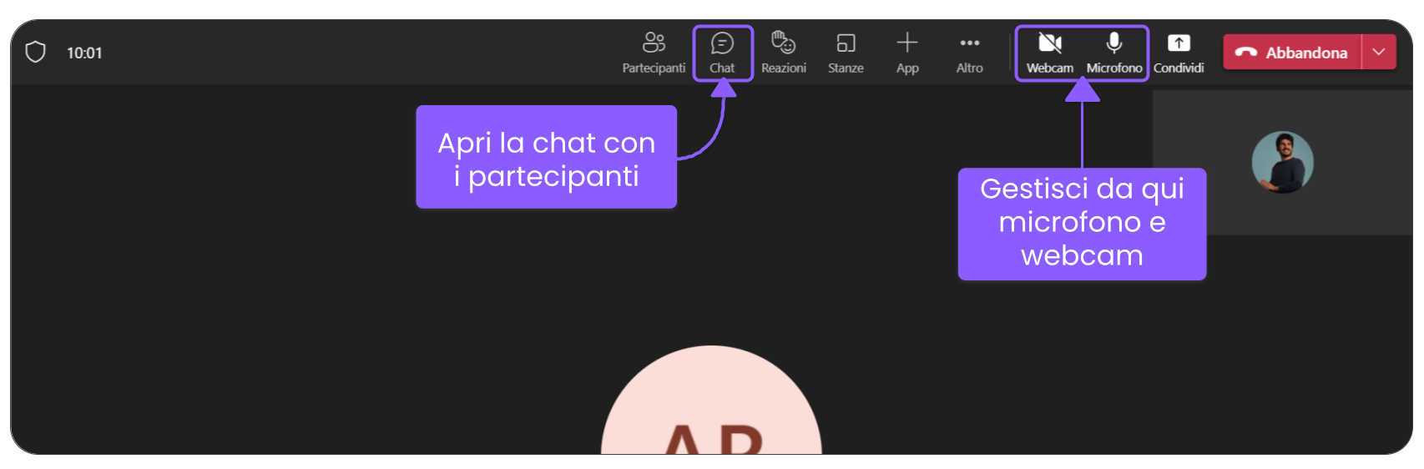Image resolution: width=1424 pixels, height=469 pixels.
Task: Expand the Abbandona dropdown arrow
Action: (x=1379, y=52)
